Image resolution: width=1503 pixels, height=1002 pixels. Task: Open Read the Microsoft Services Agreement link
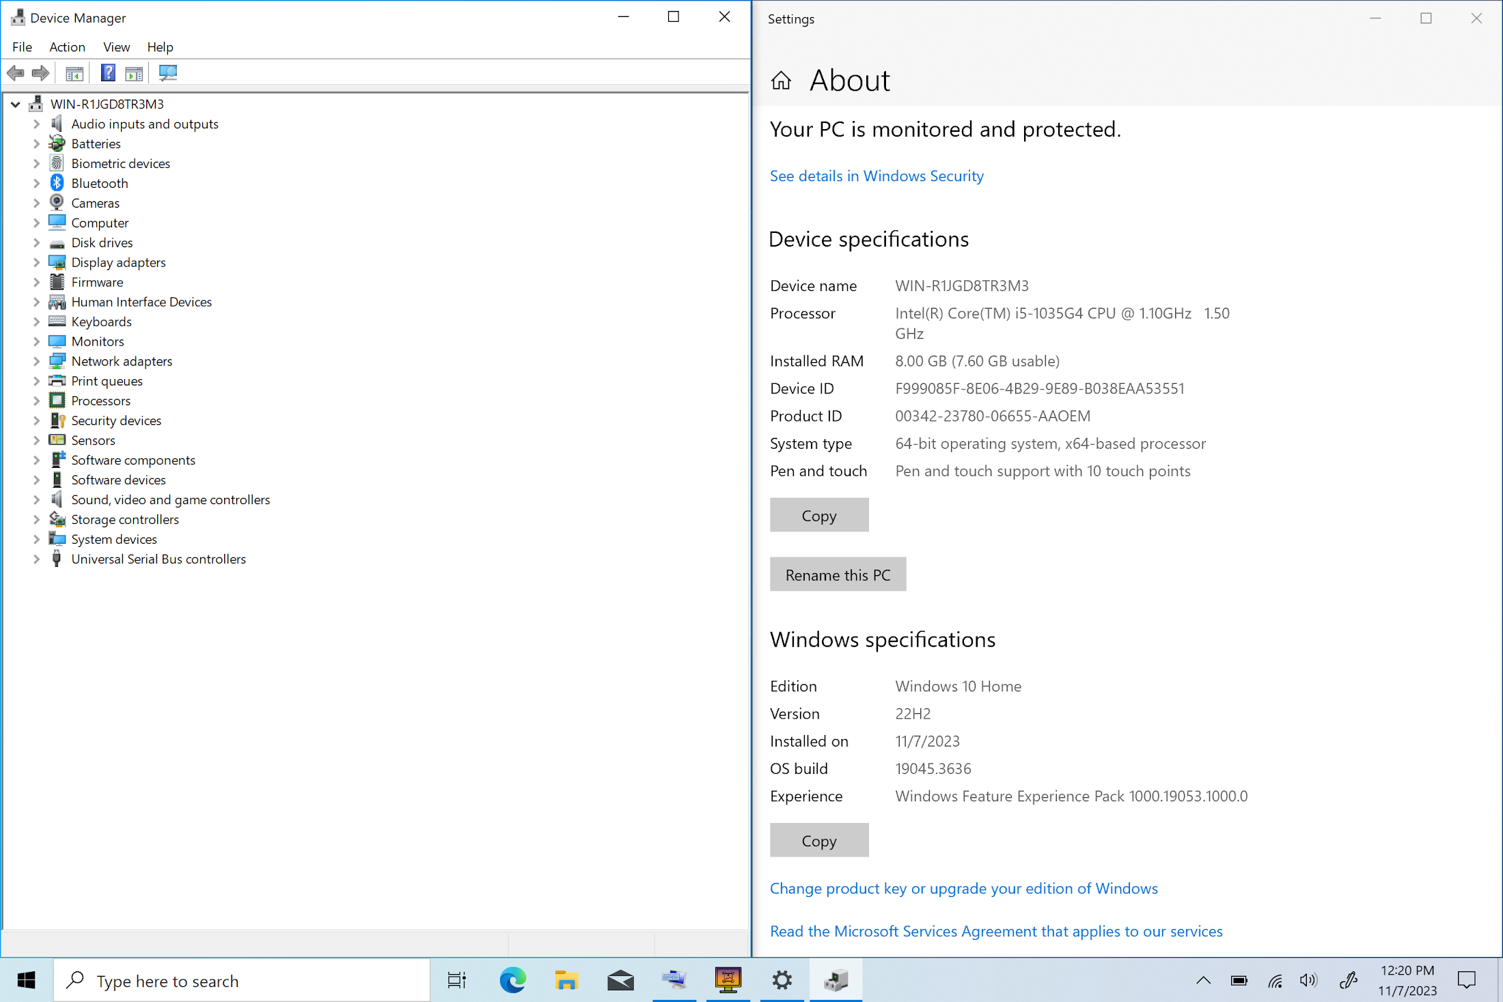coord(996,932)
